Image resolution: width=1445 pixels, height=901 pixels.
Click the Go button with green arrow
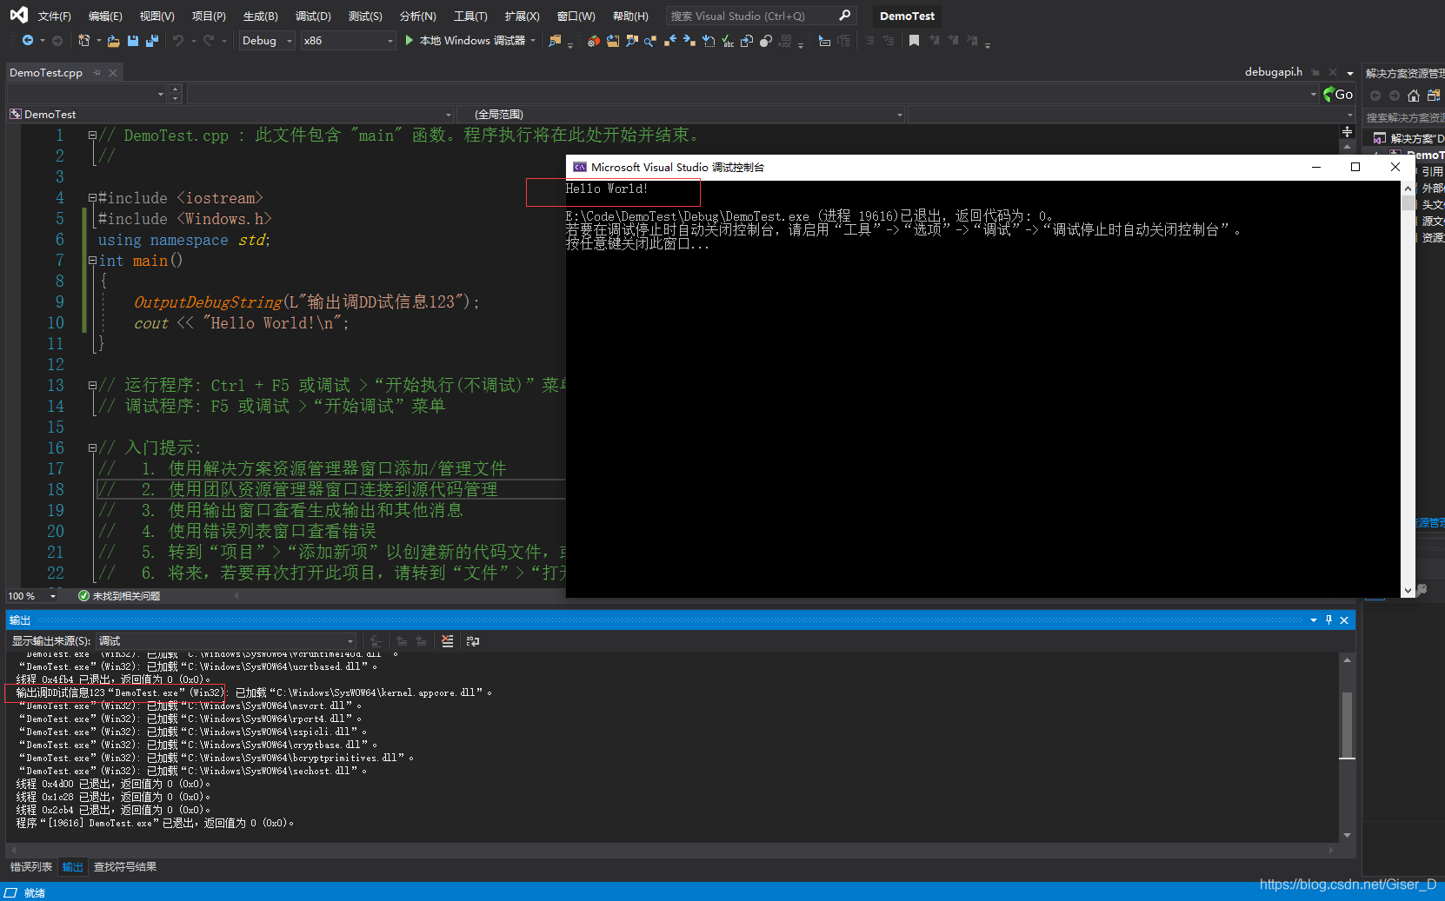[1338, 94]
